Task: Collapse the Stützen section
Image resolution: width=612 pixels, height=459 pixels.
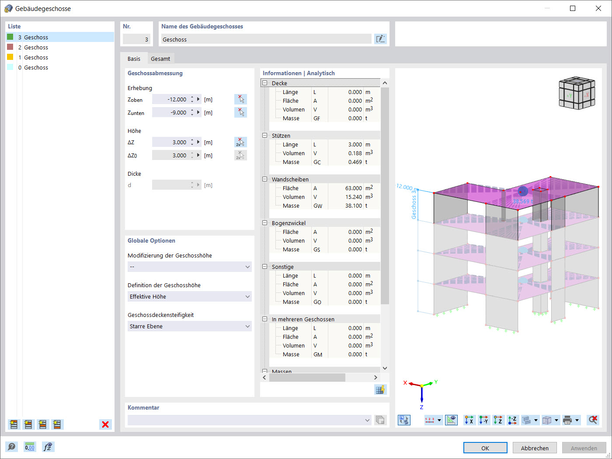Action: [x=264, y=136]
